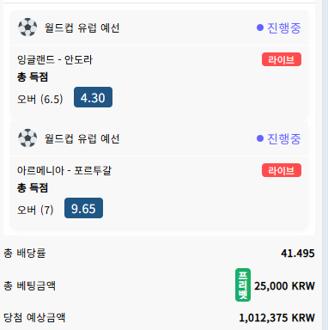This screenshot has height=330, width=328.
Task: Click the red 라이브 badge for 아르메니아 - 포르투갈
Action: [282, 170]
